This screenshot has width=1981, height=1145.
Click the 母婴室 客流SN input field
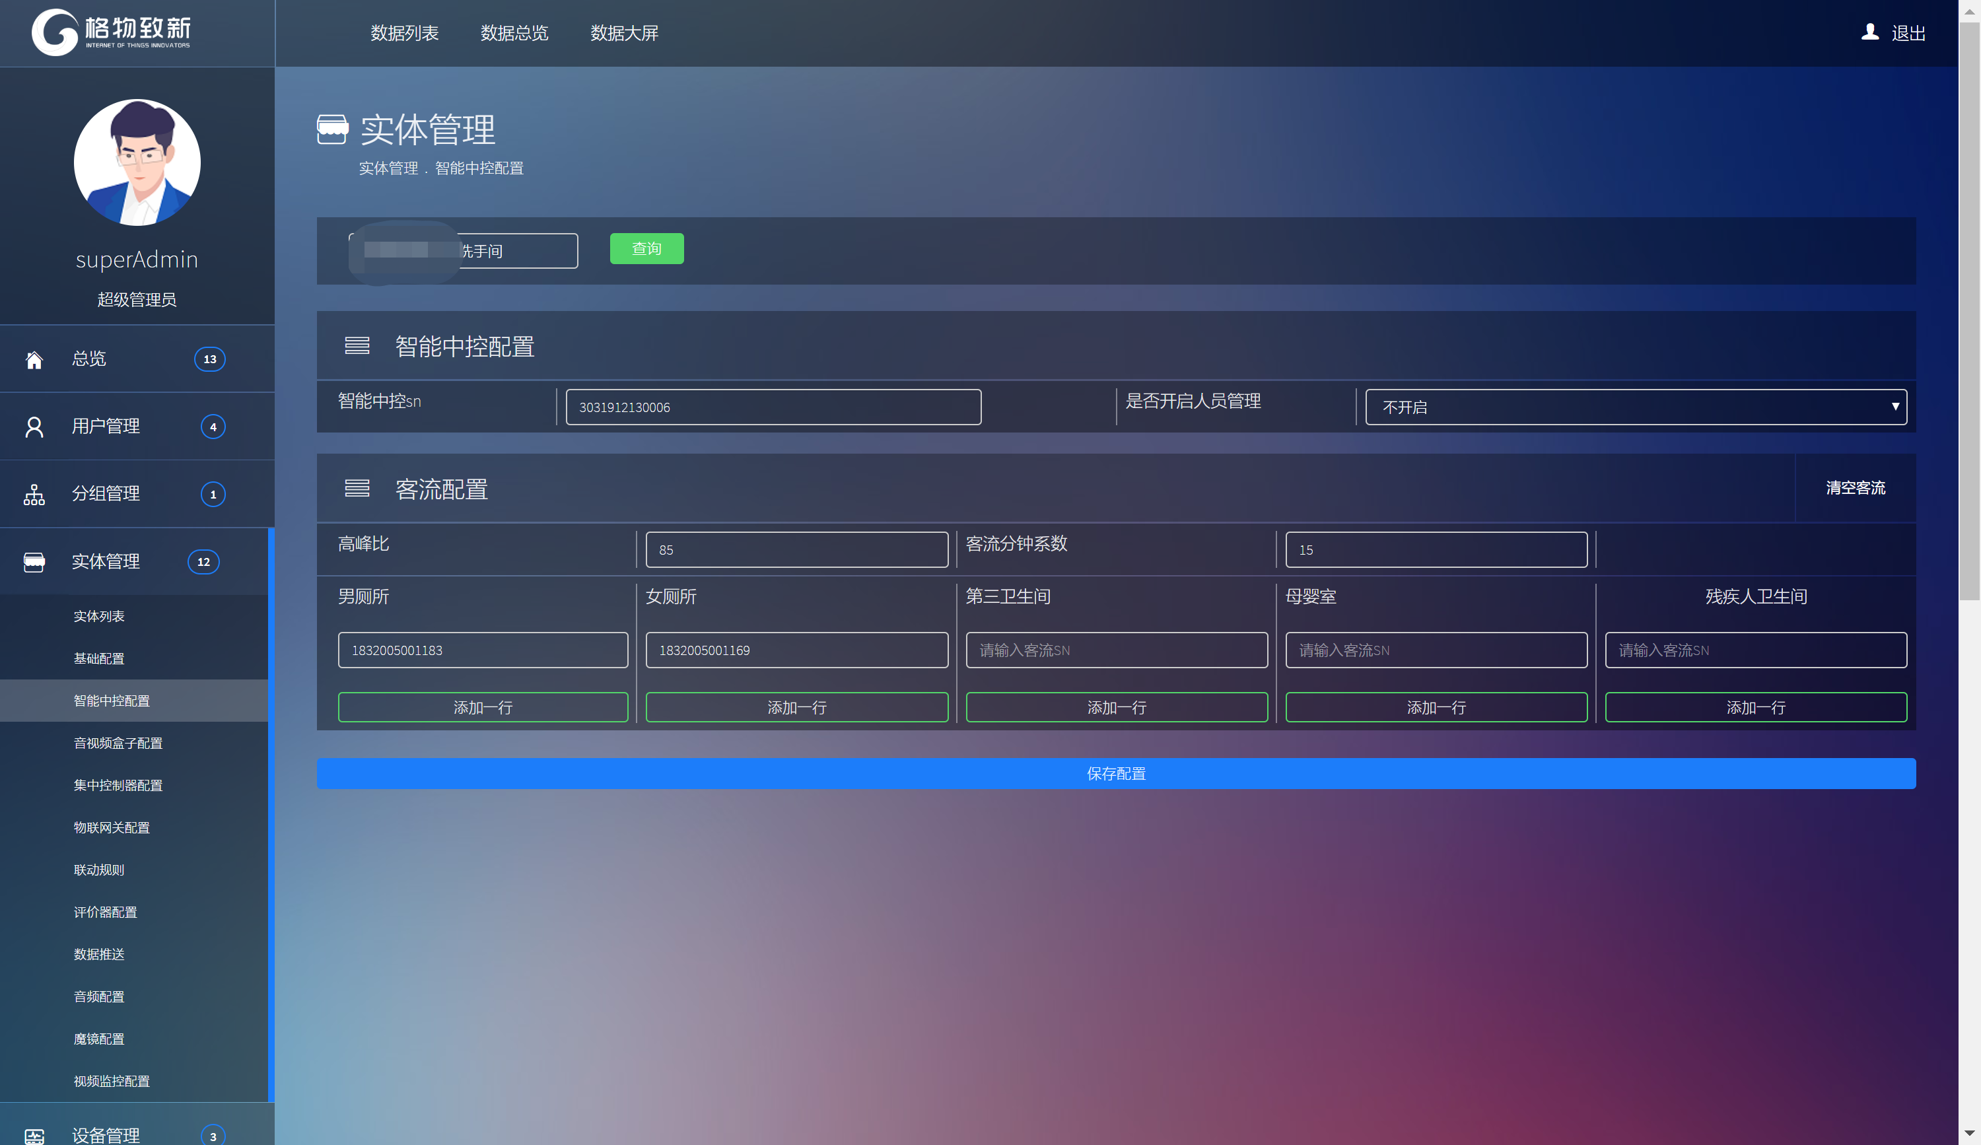click(x=1436, y=650)
